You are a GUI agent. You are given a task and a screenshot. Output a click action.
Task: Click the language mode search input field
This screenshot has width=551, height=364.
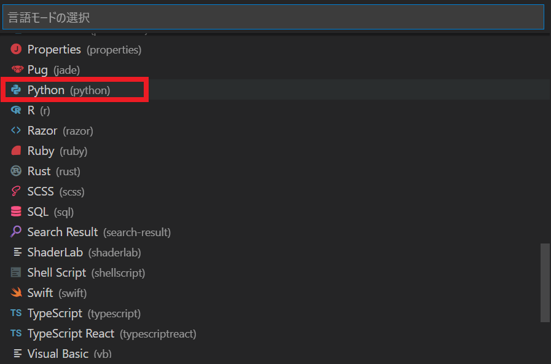pos(273,17)
